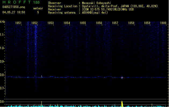
Task: Click the HROFFT 1.0.0 title text
Action: 21,2
